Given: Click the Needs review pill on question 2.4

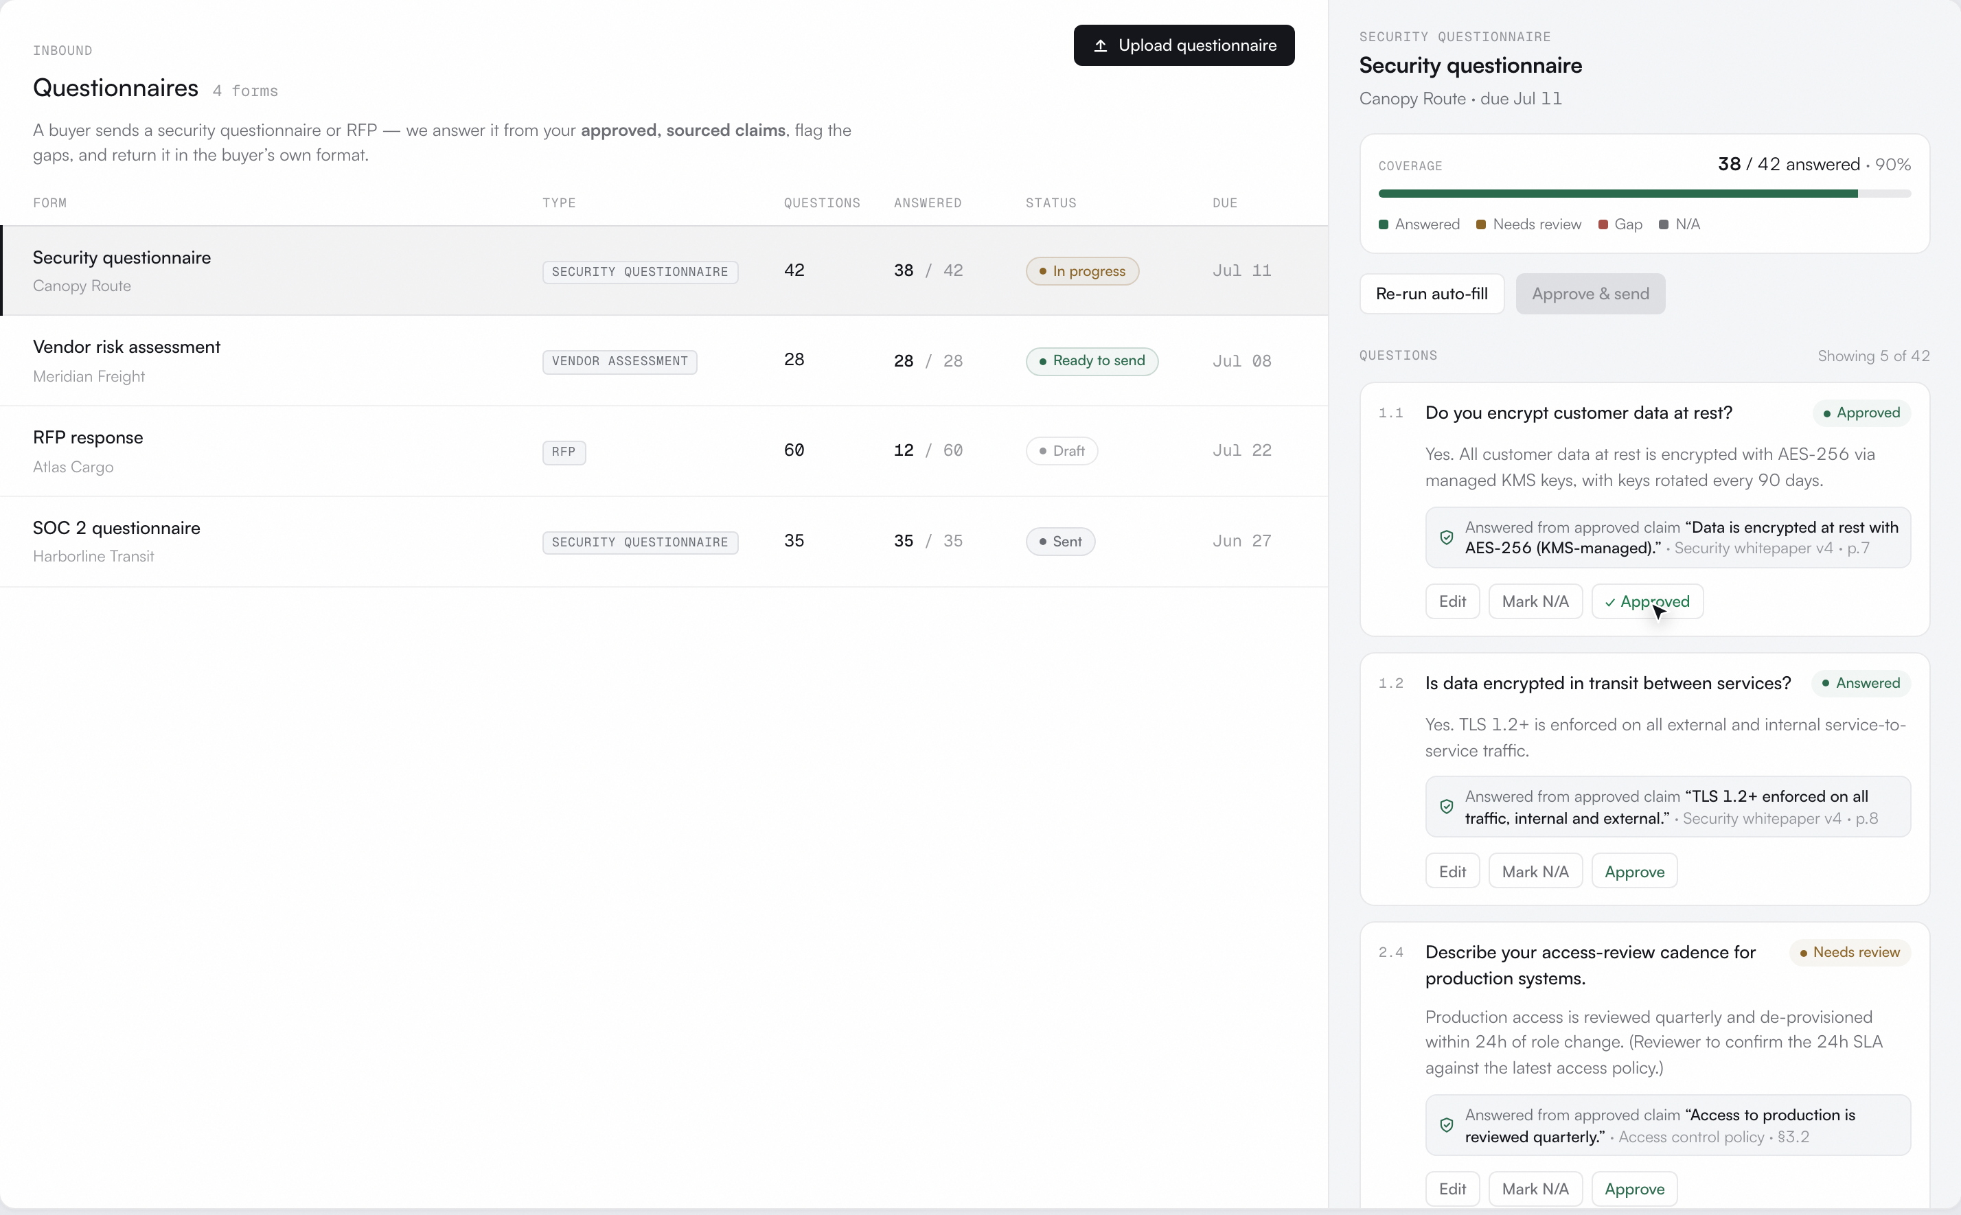Looking at the screenshot, I should 1850,953.
